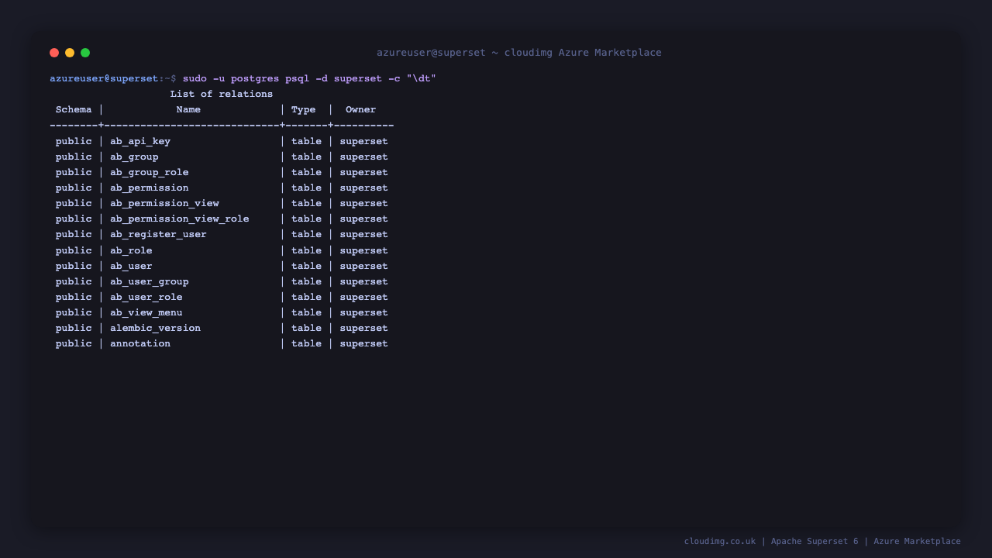992x558 pixels.
Task: Click 'superset' owner in annotation row
Action: (x=363, y=343)
